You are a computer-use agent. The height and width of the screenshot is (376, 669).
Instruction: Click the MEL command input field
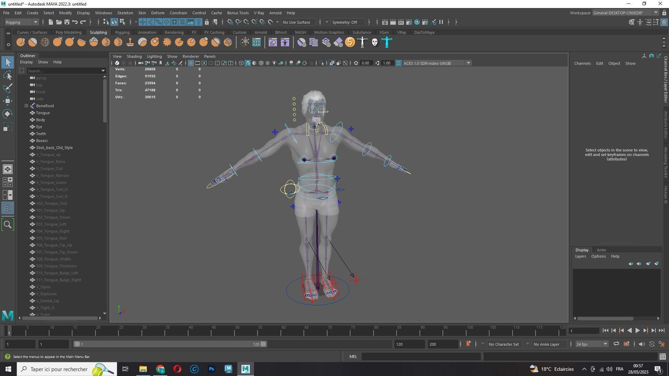[x=421, y=357]
